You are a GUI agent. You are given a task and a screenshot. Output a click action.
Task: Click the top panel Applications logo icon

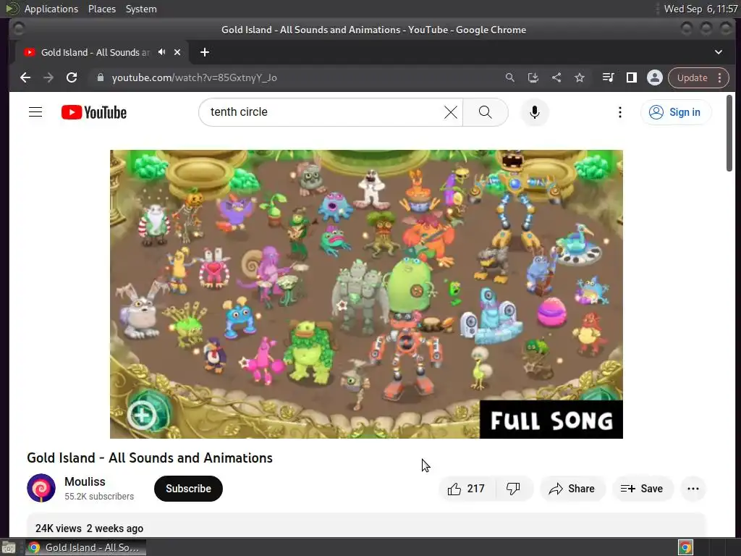pos(12,9)
